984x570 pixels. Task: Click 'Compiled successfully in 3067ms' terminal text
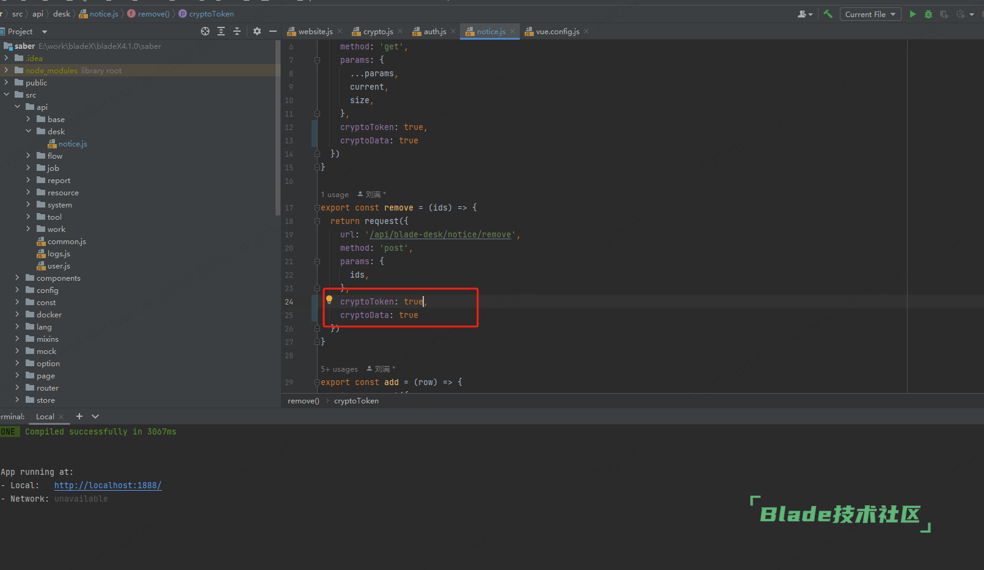(101, 432)
